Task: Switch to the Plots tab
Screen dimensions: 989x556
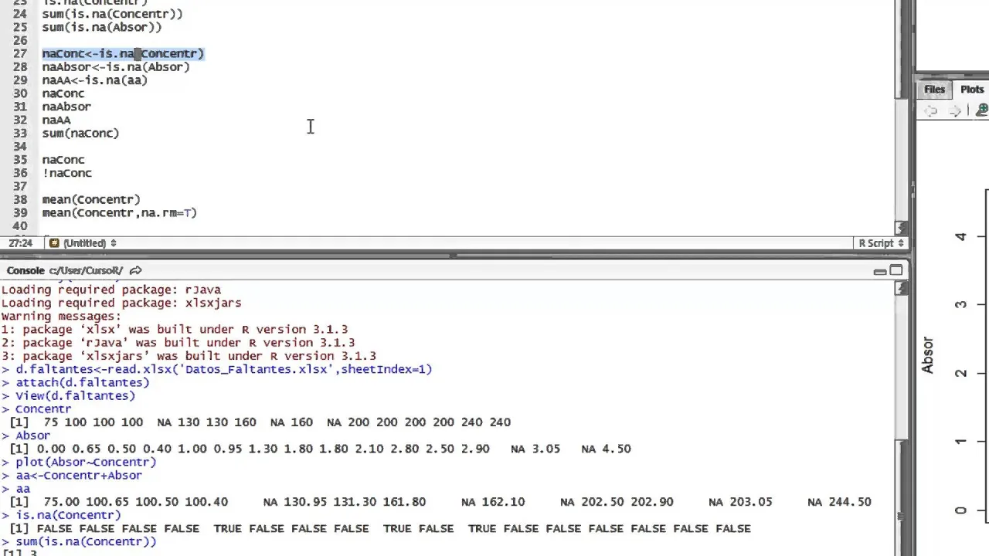Action: pyautogui.click(x=972, y=90)
